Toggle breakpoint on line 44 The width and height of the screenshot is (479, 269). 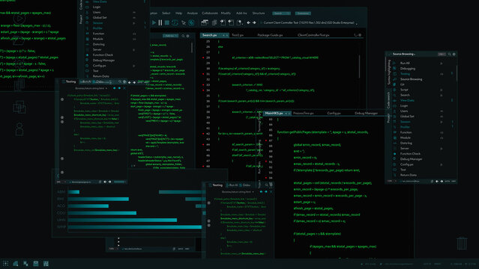[203, 145]
